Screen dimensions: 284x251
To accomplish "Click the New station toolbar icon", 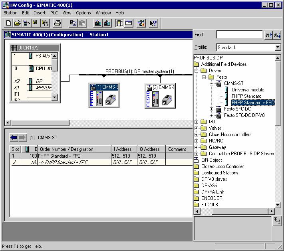I will [8, 23].
